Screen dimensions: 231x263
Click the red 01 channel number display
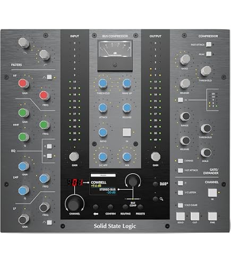[75, 183]
